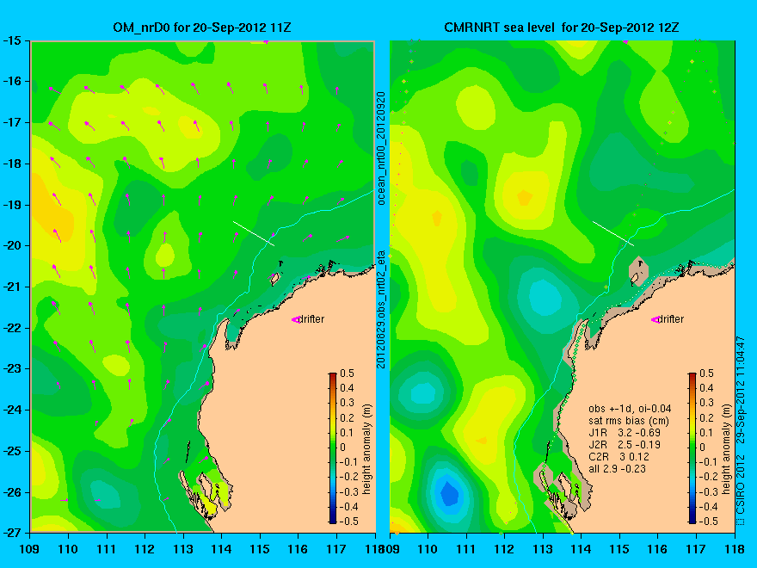
Task: Click the 'J2R 2.5 -0.19' statistics row
Action: click(625, 445)
